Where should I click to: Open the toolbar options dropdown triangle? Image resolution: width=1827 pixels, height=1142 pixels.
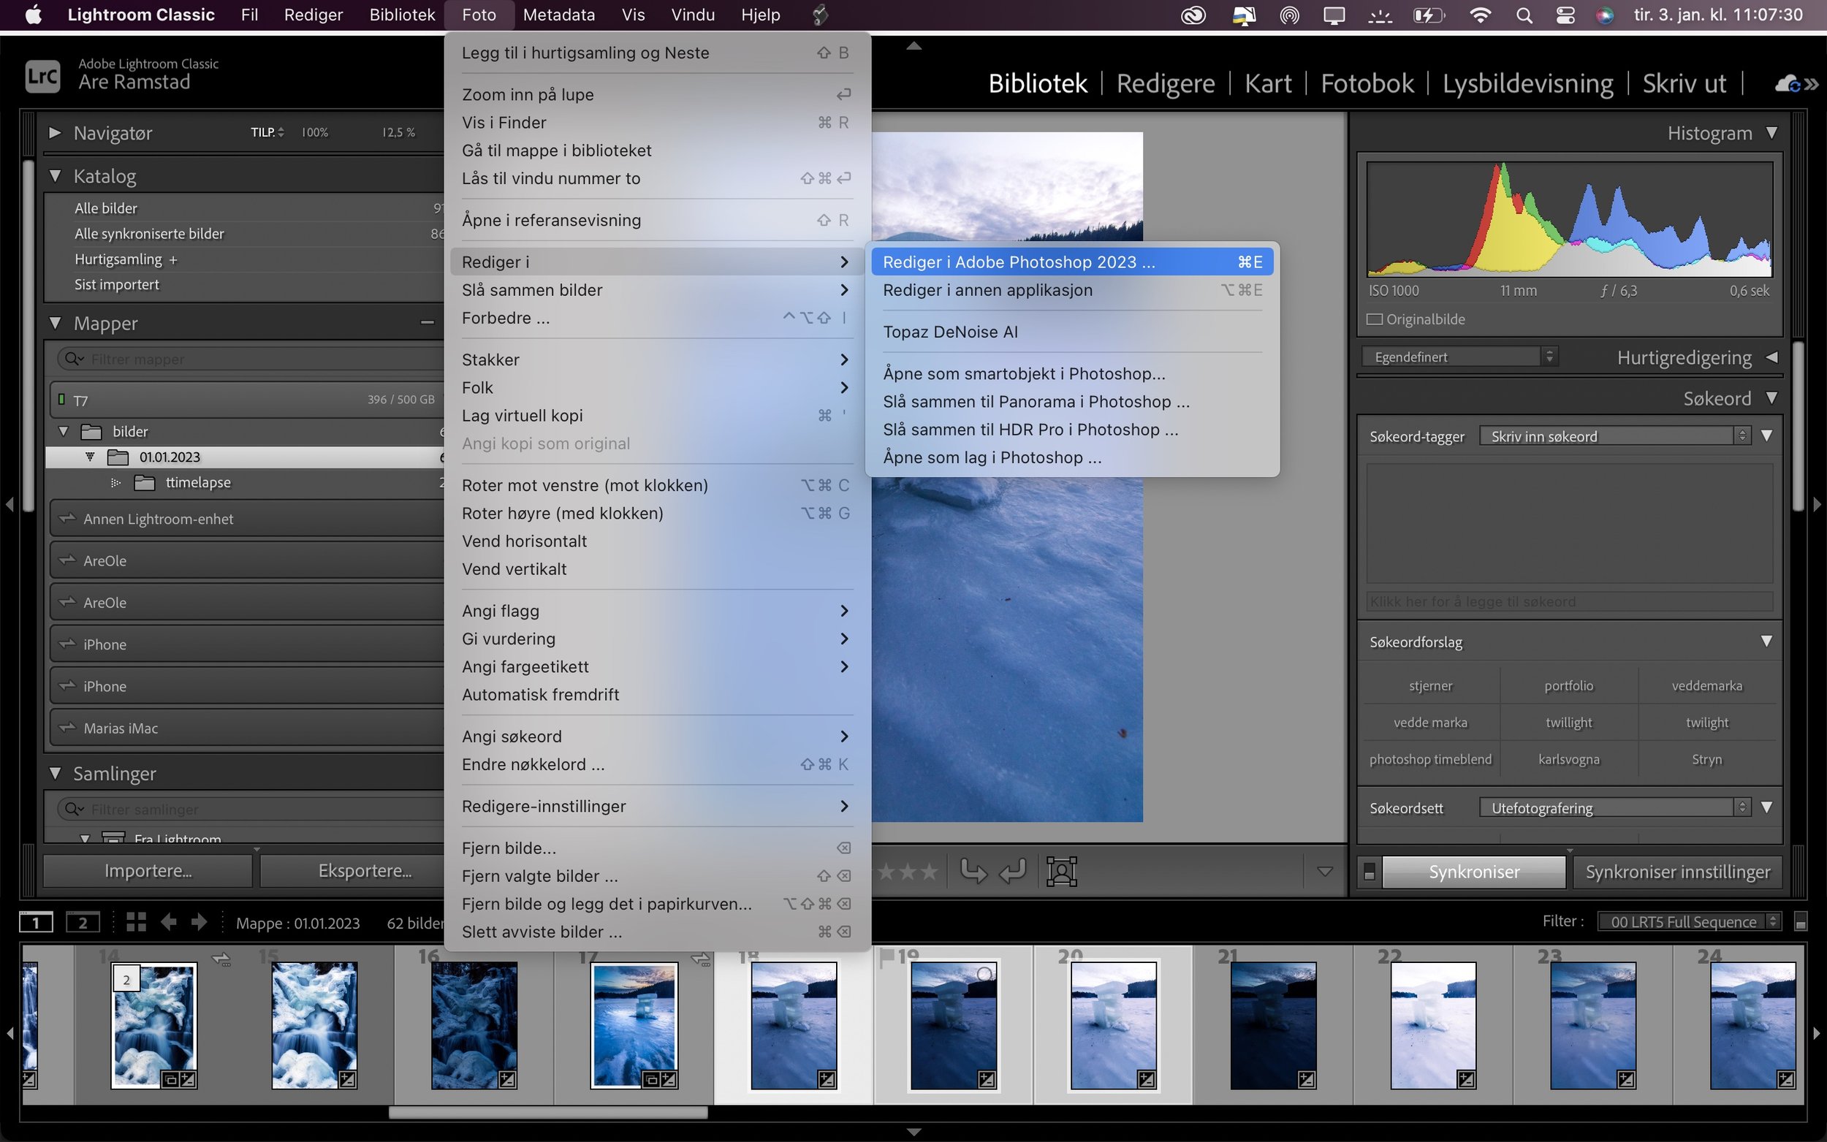point(1325,871)
